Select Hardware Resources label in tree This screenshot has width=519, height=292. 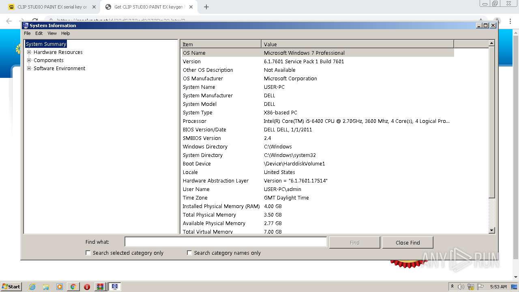pyautogui.click(x=58, y=52)
